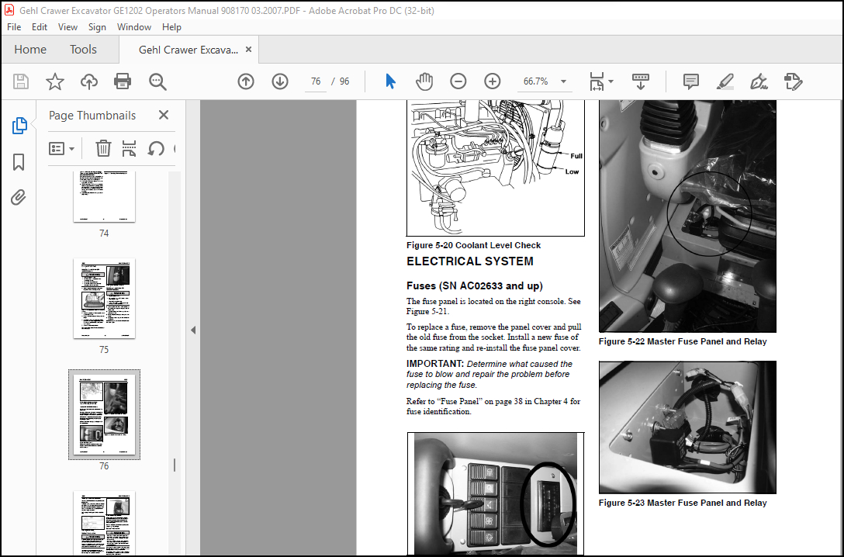Open the Page Thumbnails side panel icon
The height and width of the screenshot is (557, 844).
19,126
